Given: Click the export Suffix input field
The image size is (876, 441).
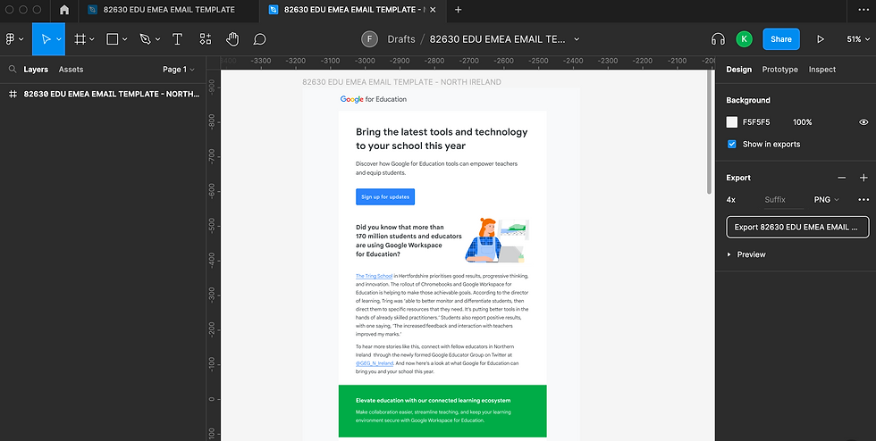Looking at the screenshot, I should [784, 199].
